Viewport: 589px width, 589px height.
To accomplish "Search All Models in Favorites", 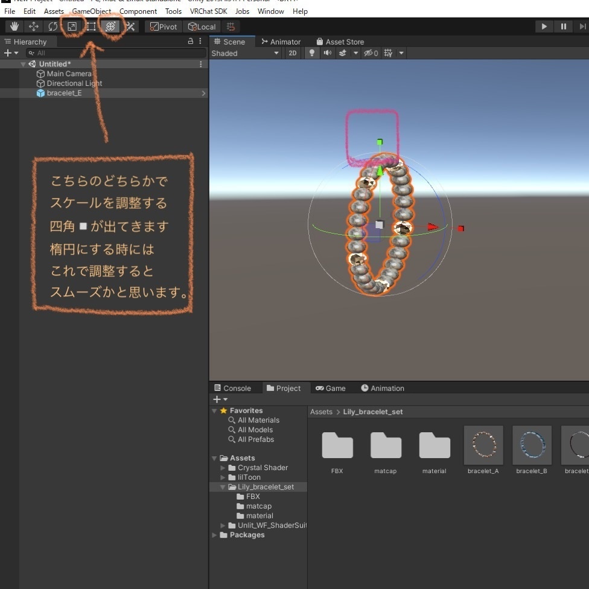I will point(250,430).
